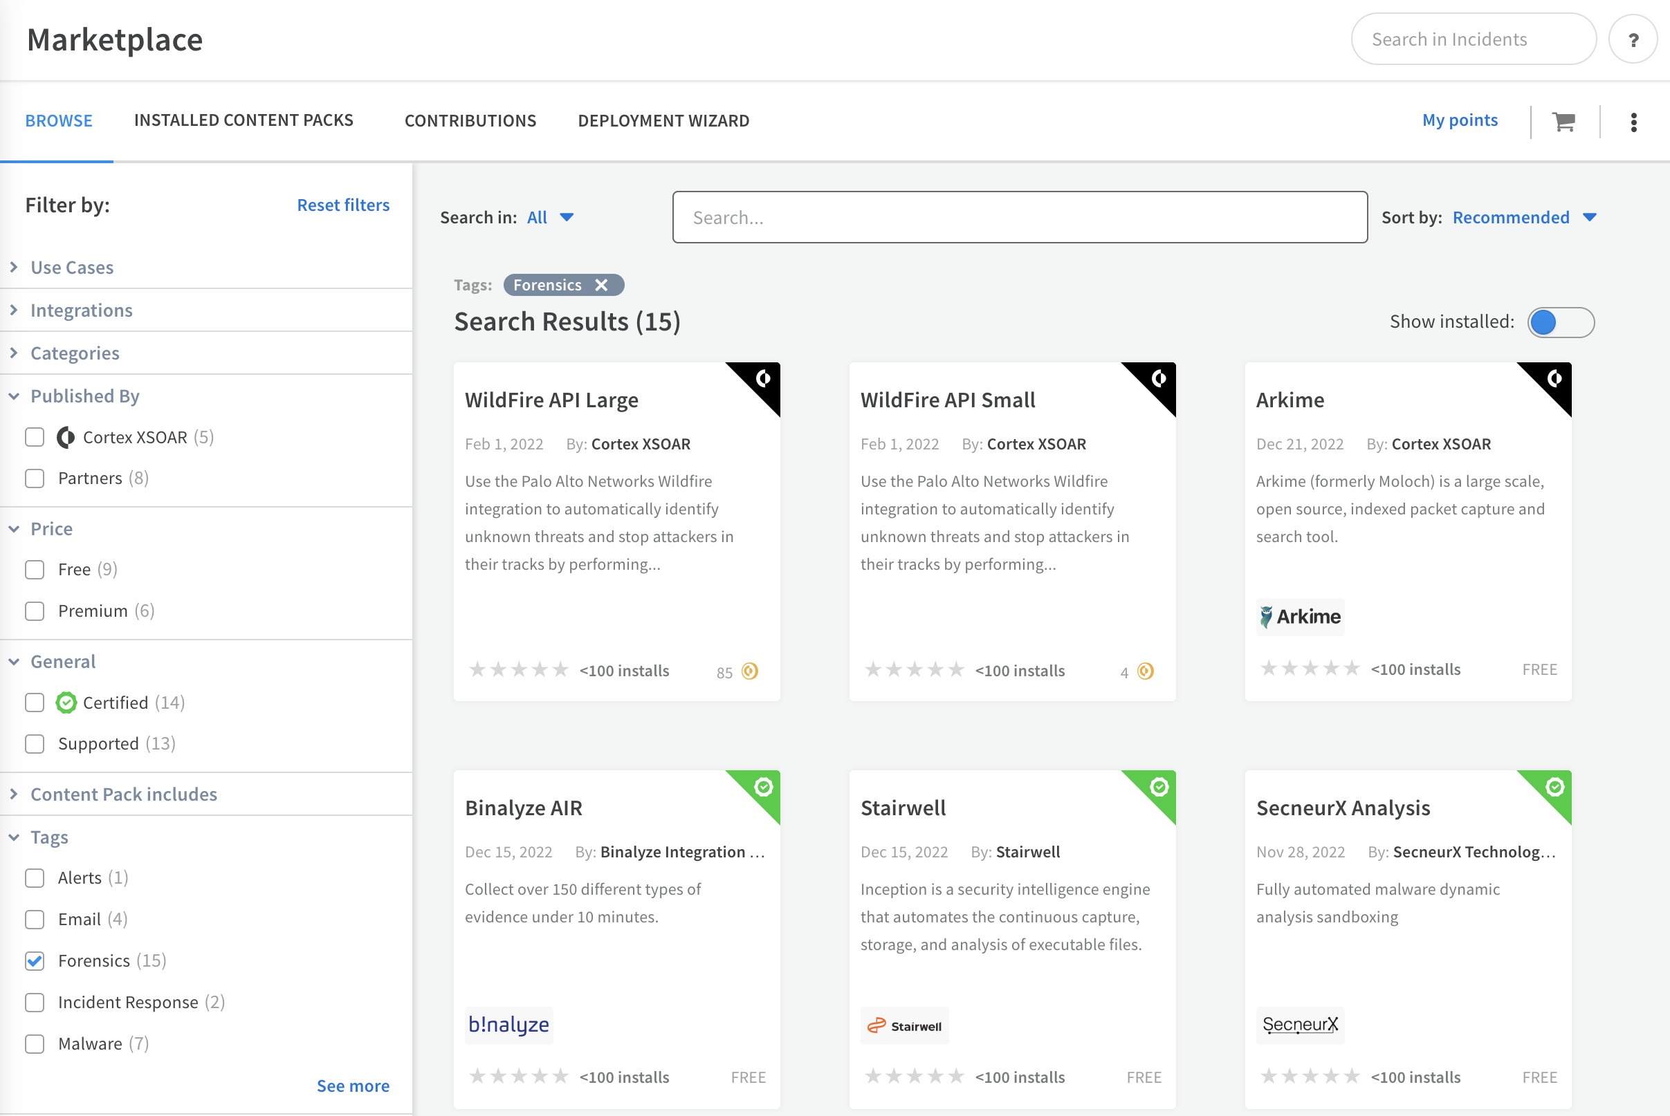Click the marketplace Search field
This screenshot has width=1670, height=1116.
[1019, 217]
